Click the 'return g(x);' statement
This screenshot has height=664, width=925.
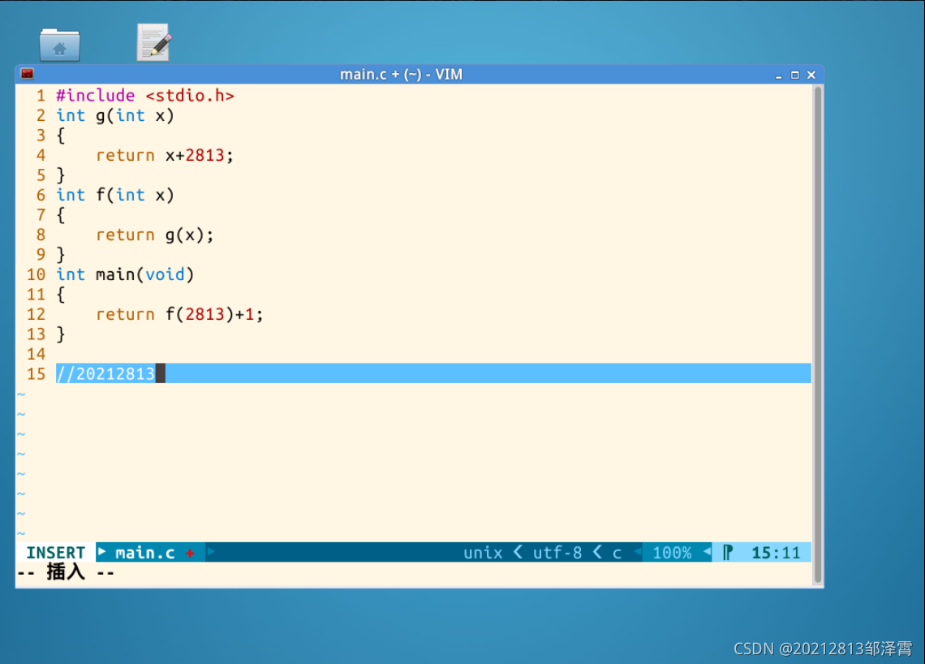pyautogui.click(x=154, y=235)
